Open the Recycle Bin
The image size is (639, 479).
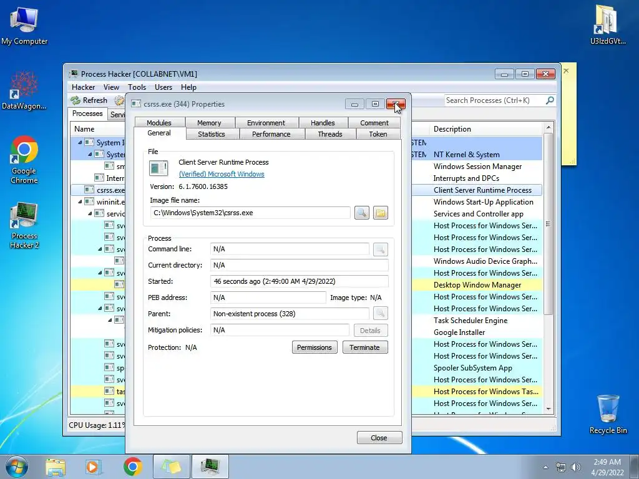pyautogui.click(x=608, y=414)
